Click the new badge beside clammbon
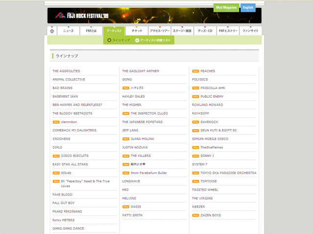Viewport: 313px width, 234px height. (x=56, y=122)
